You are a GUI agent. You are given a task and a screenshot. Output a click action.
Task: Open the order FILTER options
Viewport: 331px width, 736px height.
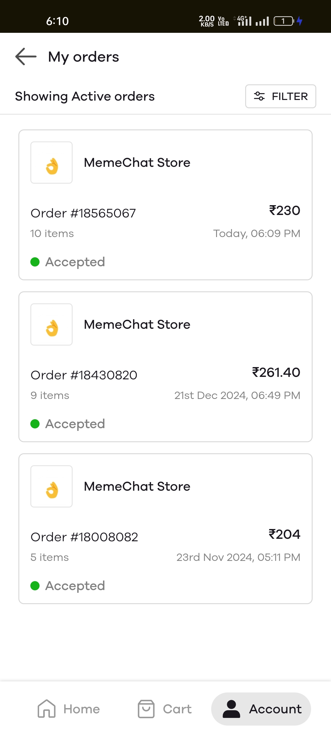(280, 96)
